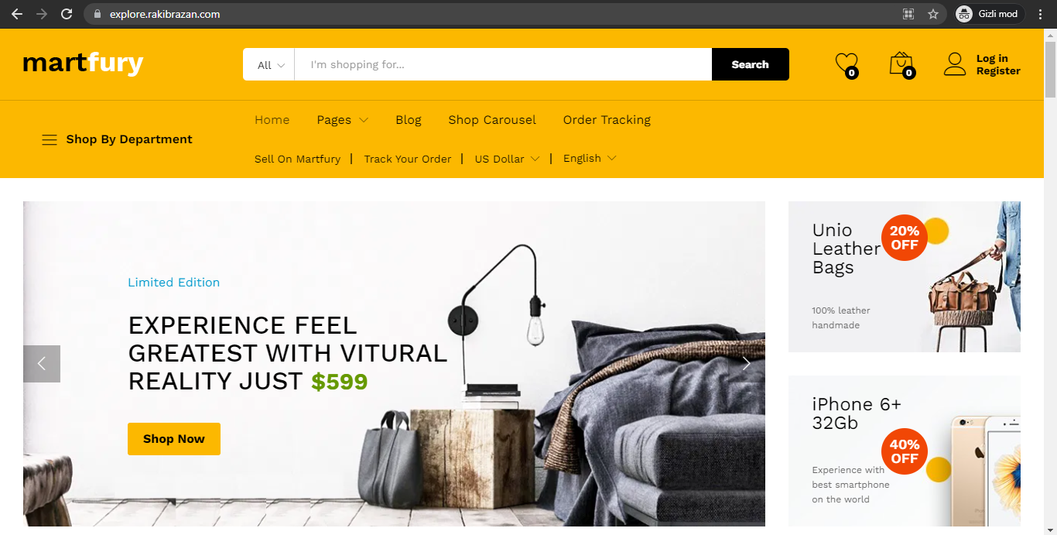The image size is (1057, 535).
Task: Click the black Search button
Action: [x=751, y=64]
